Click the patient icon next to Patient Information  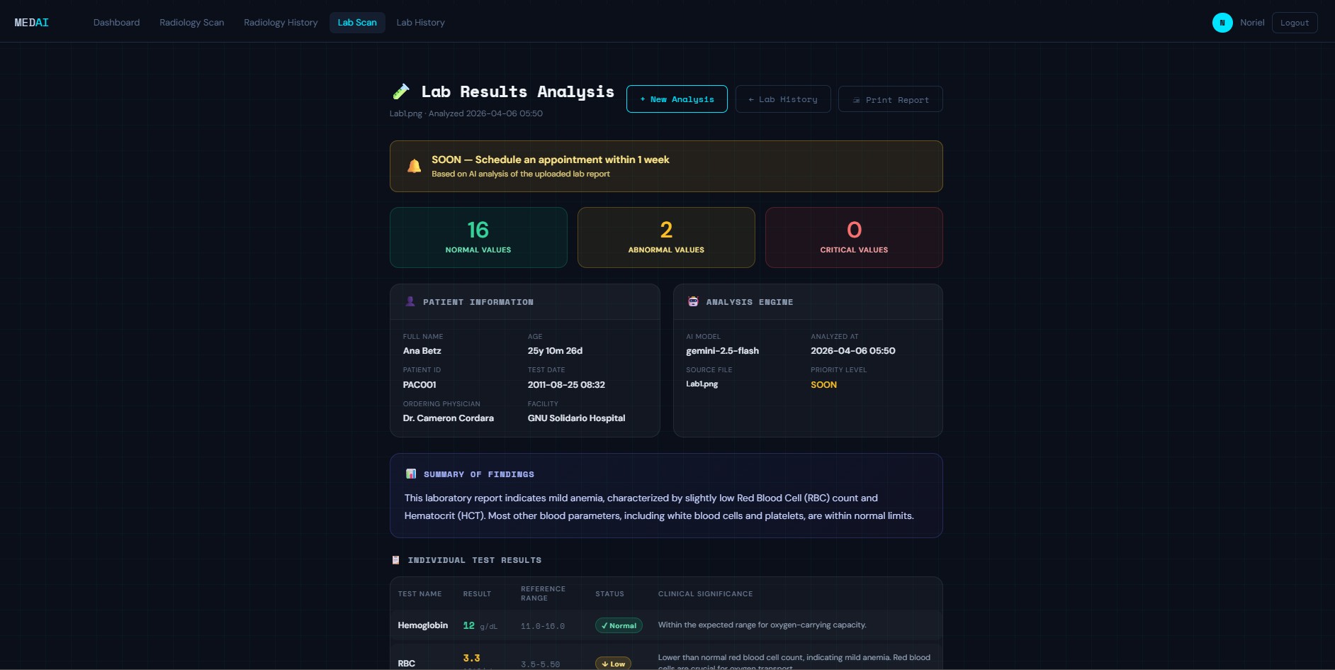[x=410, y=301]
